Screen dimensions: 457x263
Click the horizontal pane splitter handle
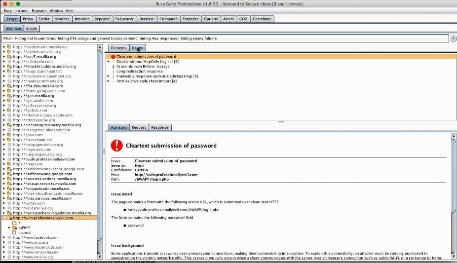coord(281,122)
